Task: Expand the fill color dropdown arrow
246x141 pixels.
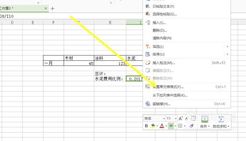Action: coord(157,126)
